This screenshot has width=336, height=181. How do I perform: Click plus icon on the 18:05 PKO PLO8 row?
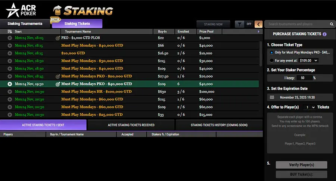[10, 38]
